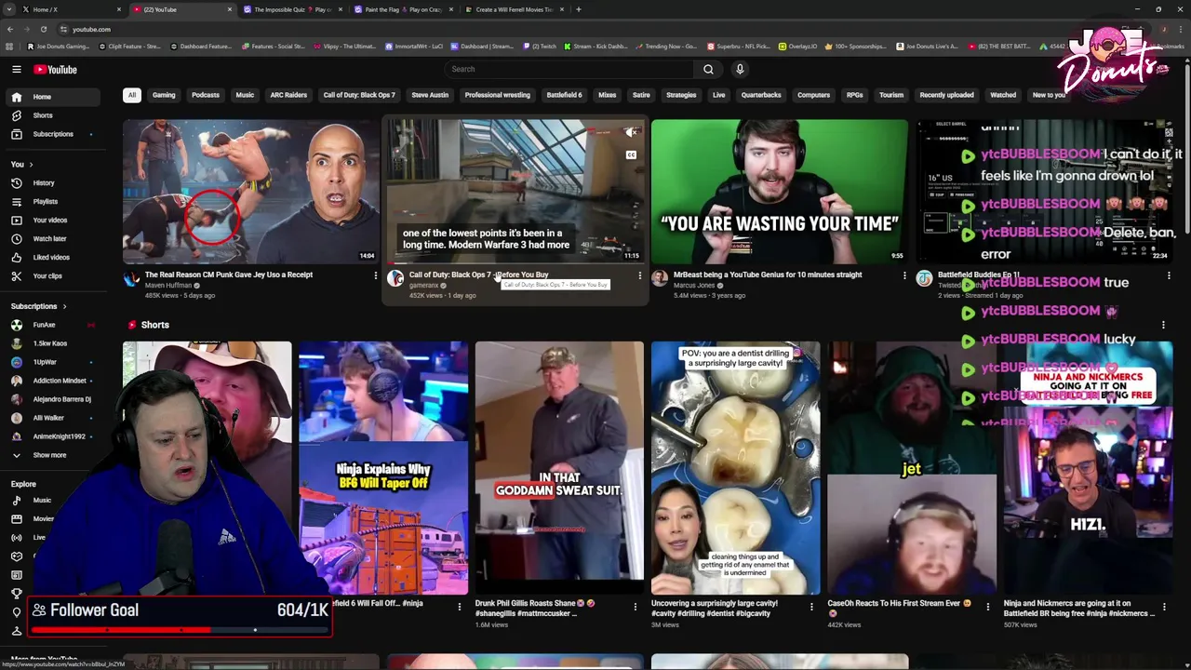Open Your videos in the sidebar
This screenshot has width=1191, height=670.
[52, 221]
